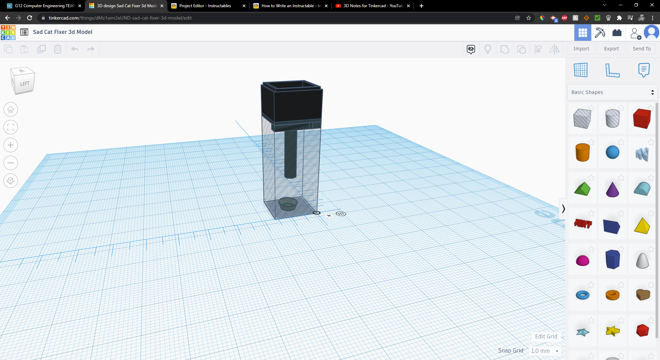Select the blue Polygon shape

click(613, 260)
